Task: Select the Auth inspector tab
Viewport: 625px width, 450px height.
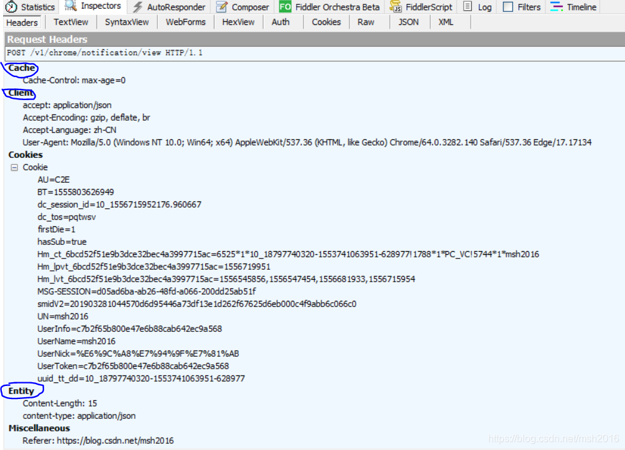Action: coord(280,22)
